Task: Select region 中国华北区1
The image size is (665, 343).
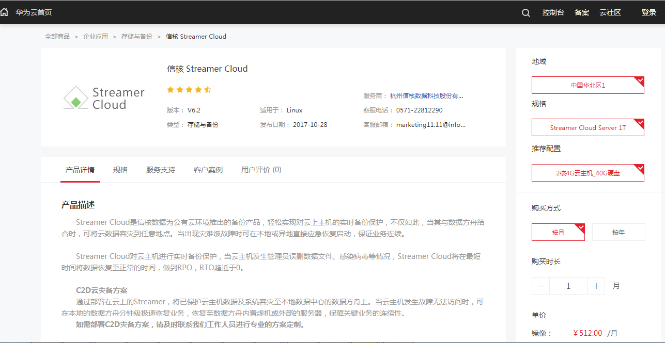Action: pos(588,85)
